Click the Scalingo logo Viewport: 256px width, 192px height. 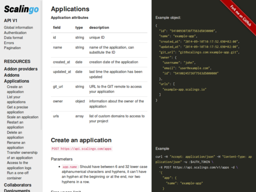22,9
